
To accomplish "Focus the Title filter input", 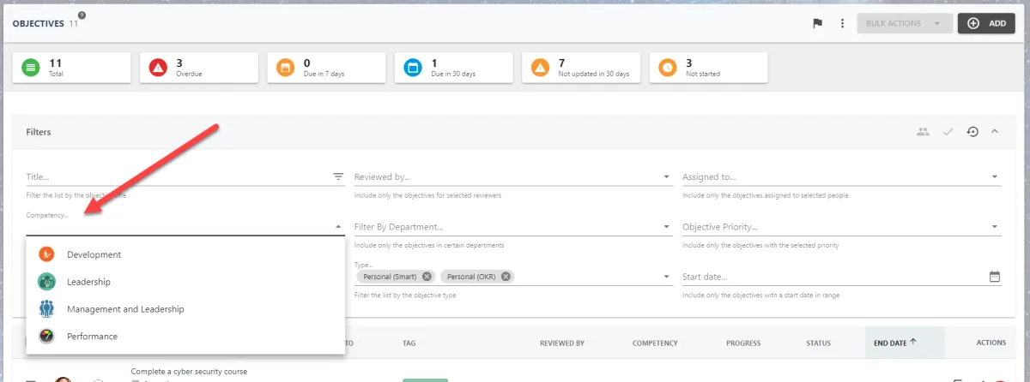I will 179,177.
